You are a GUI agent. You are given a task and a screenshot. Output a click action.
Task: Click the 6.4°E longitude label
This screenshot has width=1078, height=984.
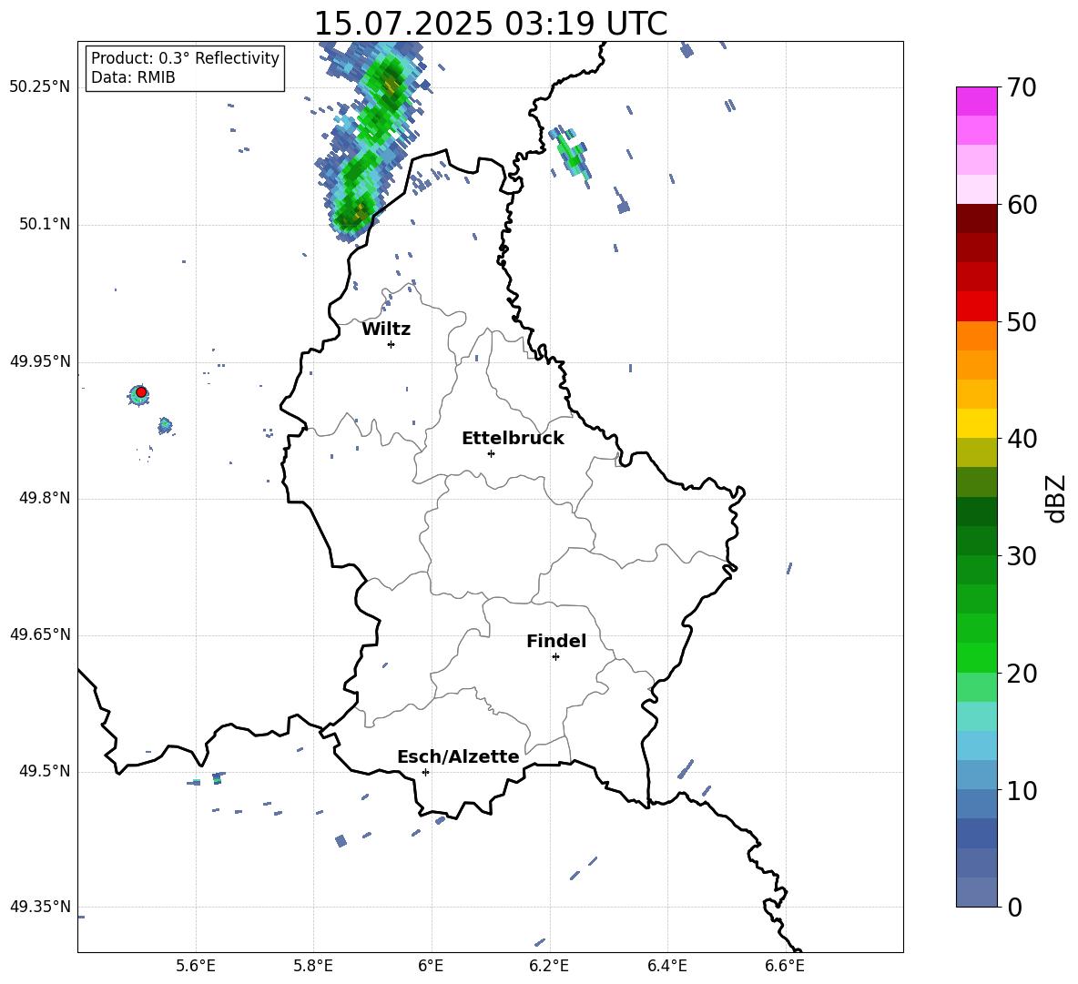[666, 966]
